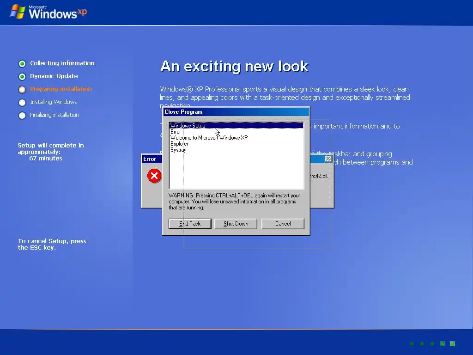This screenshot has height=355, width=473.
Task: Click the Windows XP logo flag
Action: coord(17,12)
